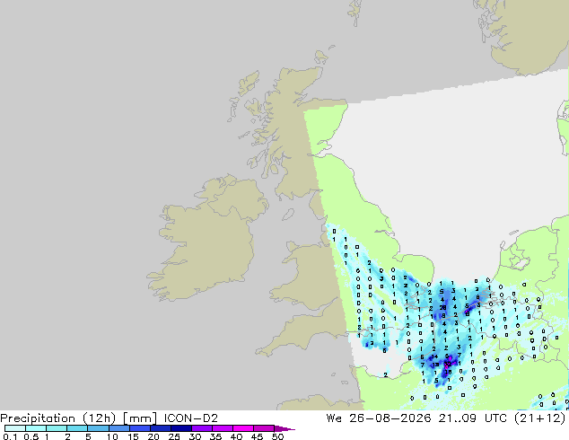
Task: Select the 5–10 mm legend color swatch
Action: pyautogui.click(x=98, y=428)
